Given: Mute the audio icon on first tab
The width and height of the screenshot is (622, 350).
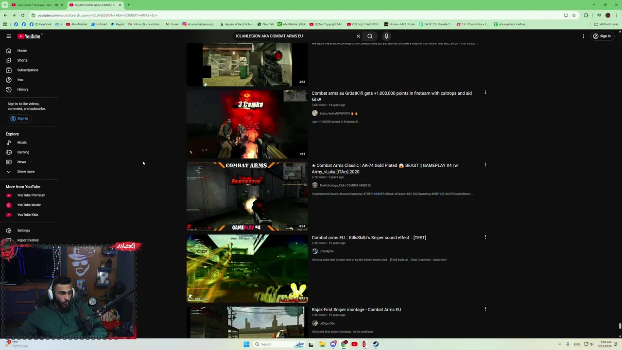Looking at the screenshot, I should click(56, 5).
